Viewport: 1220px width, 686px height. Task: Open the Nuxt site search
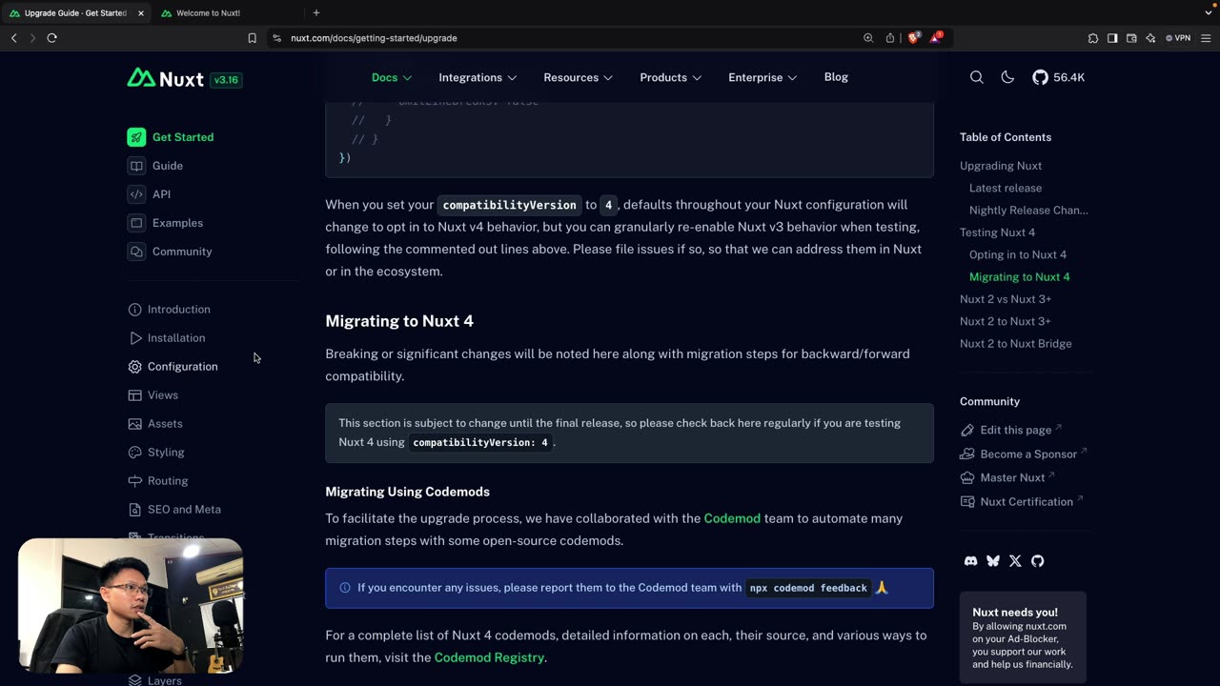[x=976, y=77]
